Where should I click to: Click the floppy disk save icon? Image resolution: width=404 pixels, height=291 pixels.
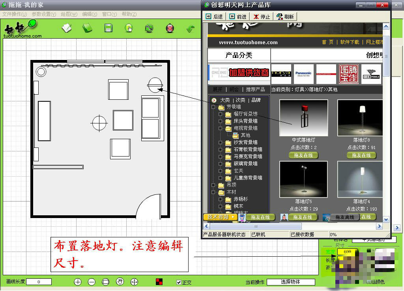point(108,28)
